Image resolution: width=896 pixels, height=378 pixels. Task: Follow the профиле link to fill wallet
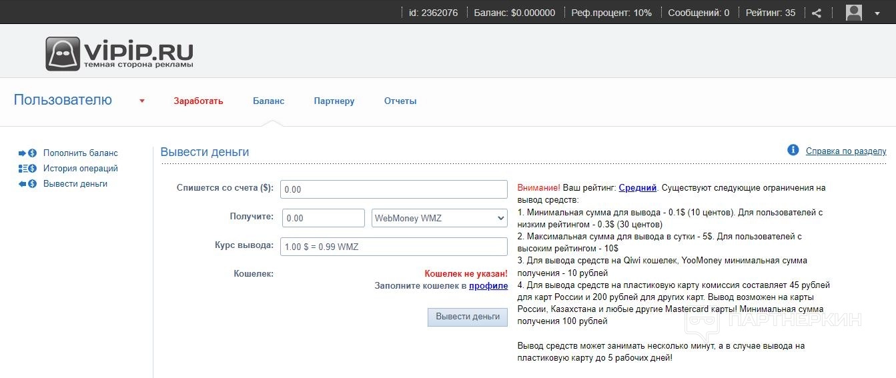[488, 286]
